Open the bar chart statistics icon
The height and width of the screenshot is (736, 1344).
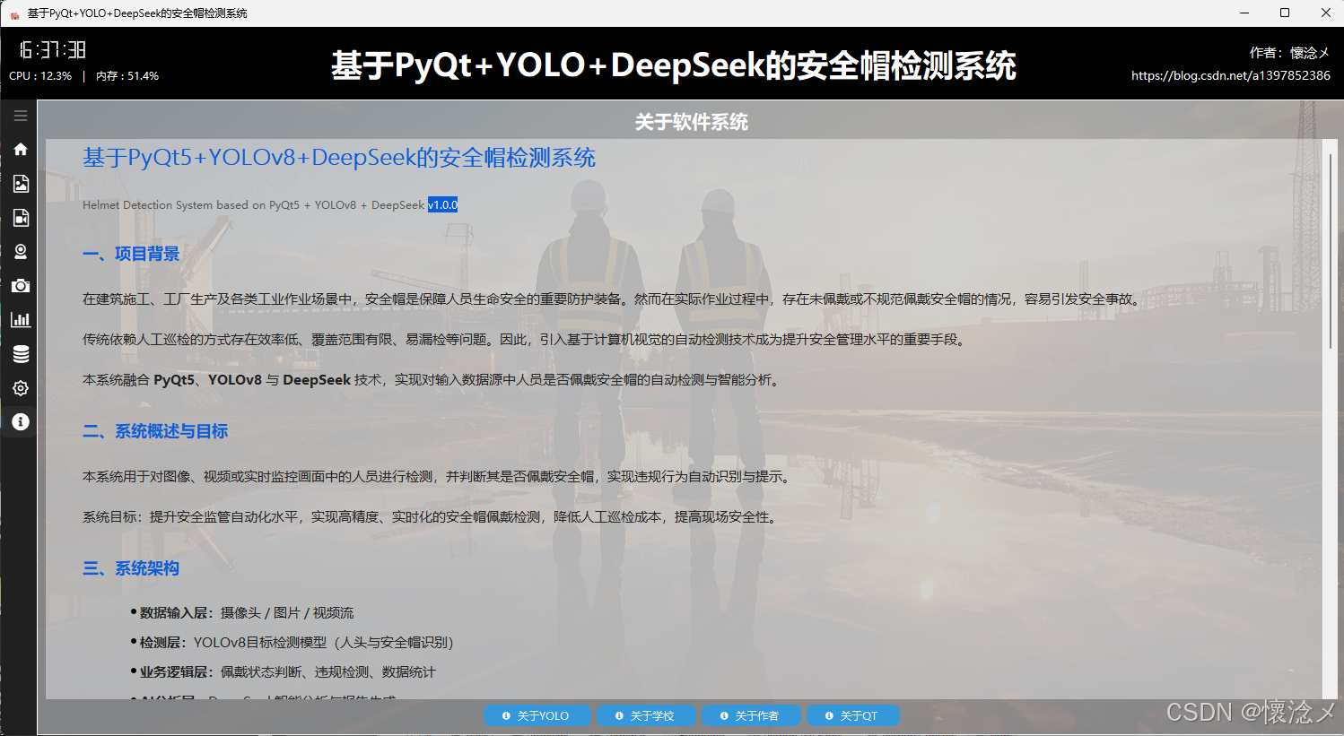point(20,320)
